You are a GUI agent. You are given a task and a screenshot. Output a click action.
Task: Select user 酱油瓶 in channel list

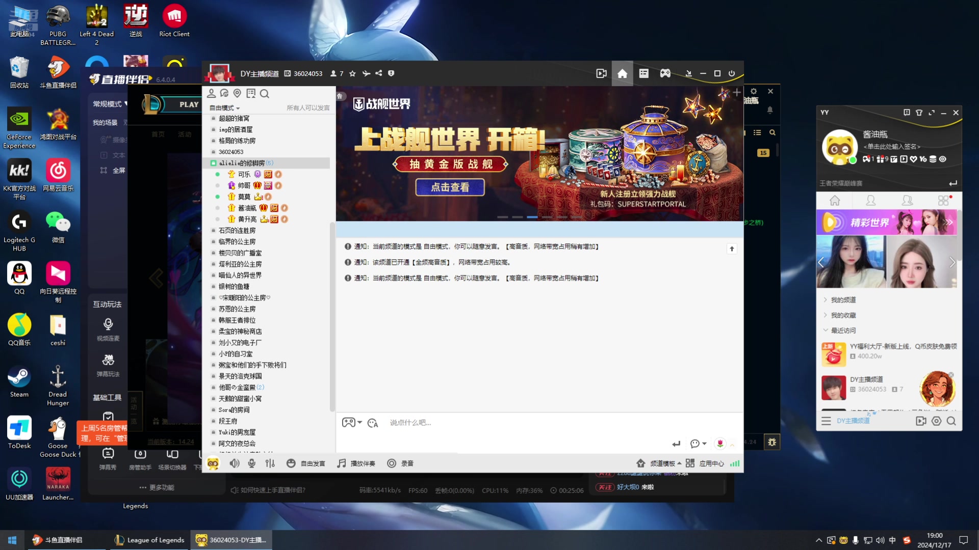click(247, 208)
